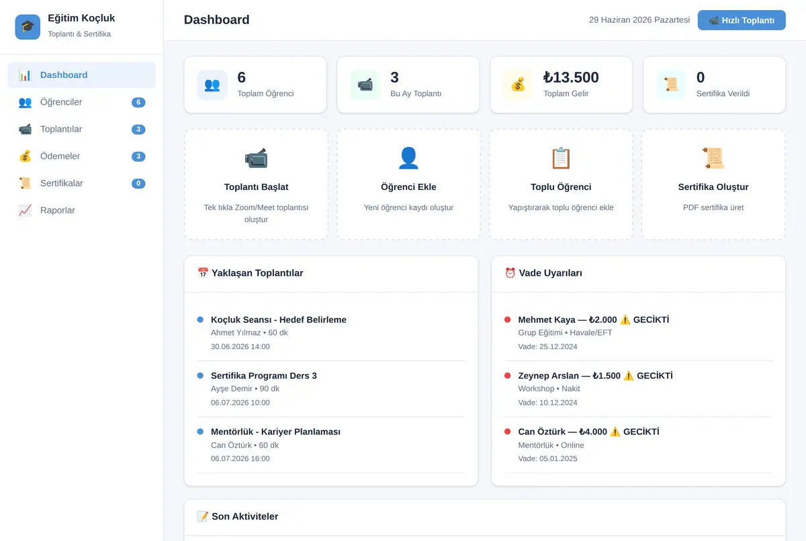Image resolution: width=806 pixels, height=541 pixels.
Task: Click the ₺13.500 total income value
Action: click(x=571, y=78)
